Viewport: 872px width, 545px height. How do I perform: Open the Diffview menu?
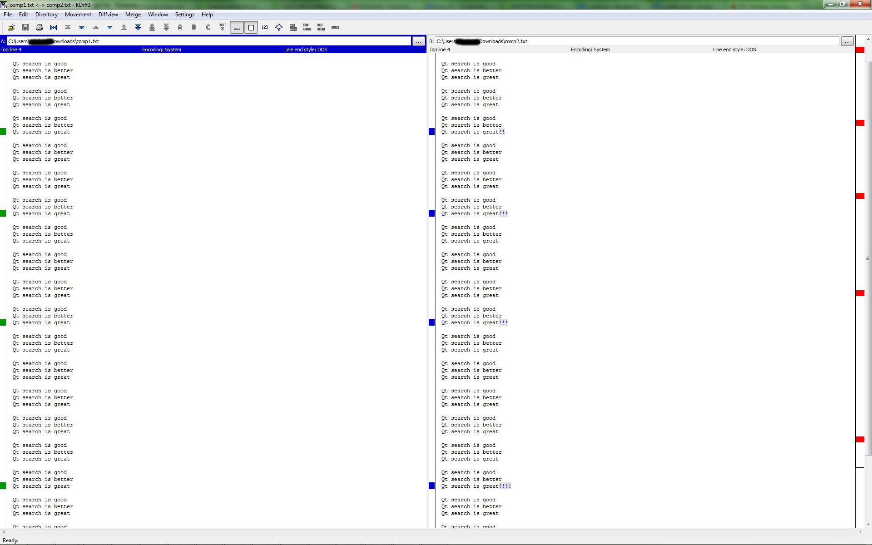point(108,15)
